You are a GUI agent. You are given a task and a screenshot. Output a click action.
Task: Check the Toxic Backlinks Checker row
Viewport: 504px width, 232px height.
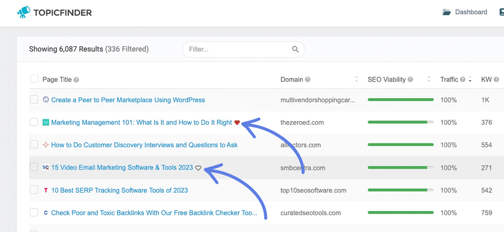tap(34, 212)
